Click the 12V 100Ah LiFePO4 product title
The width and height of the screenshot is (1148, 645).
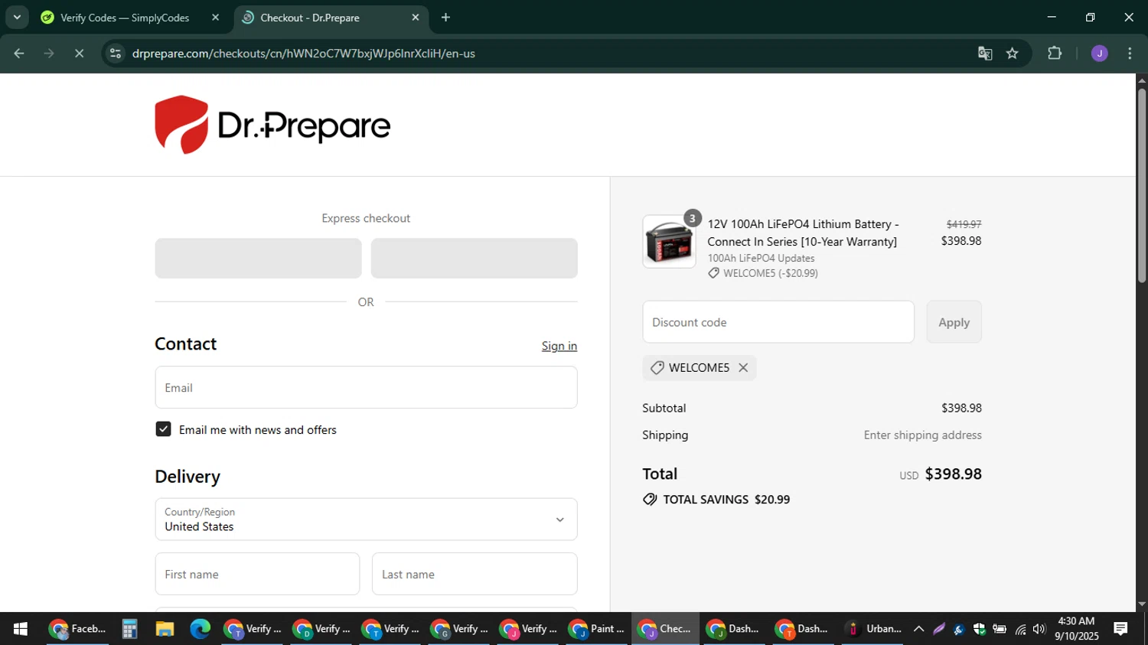pos(802,233)
